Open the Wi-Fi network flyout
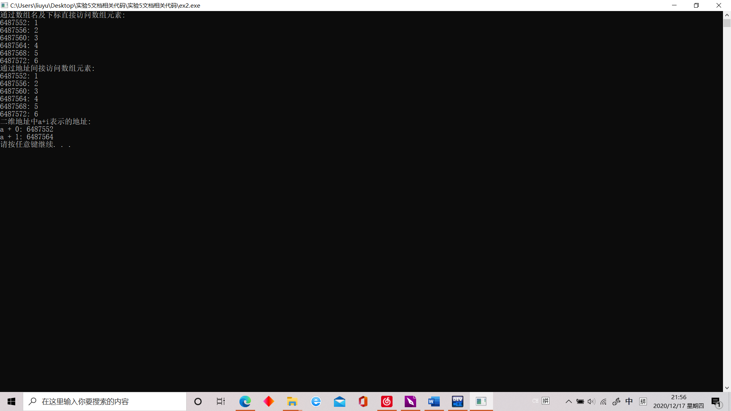The height and width of the screenshot is (411, 731). (x=603, y=401)
